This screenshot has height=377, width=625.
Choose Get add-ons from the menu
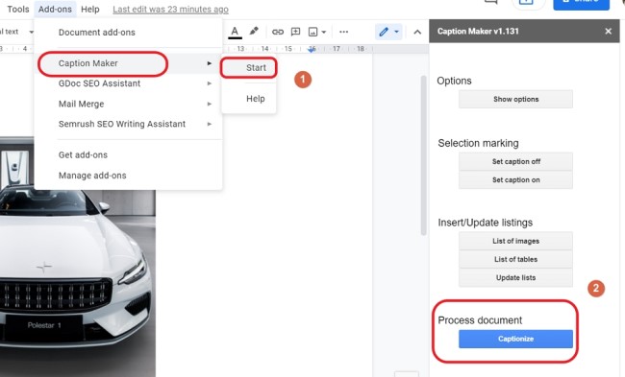coord(128,155)
